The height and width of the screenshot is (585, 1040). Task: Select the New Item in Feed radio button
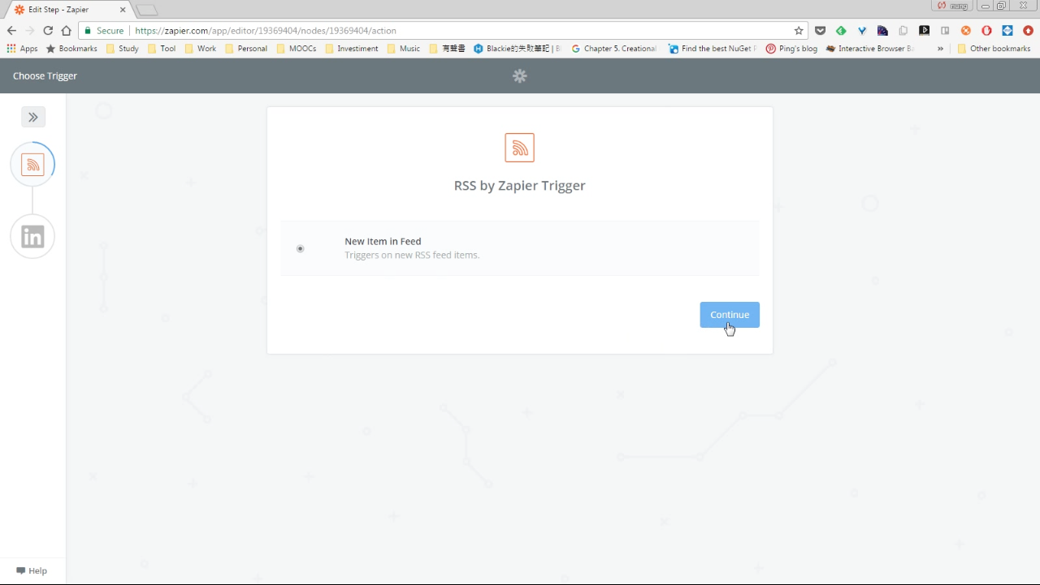coord(301,248)
